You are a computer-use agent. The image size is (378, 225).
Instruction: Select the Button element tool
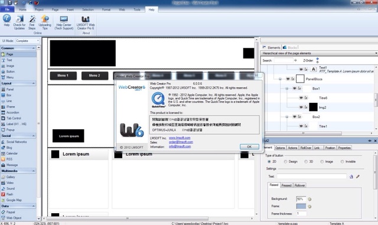click(18, 71)
